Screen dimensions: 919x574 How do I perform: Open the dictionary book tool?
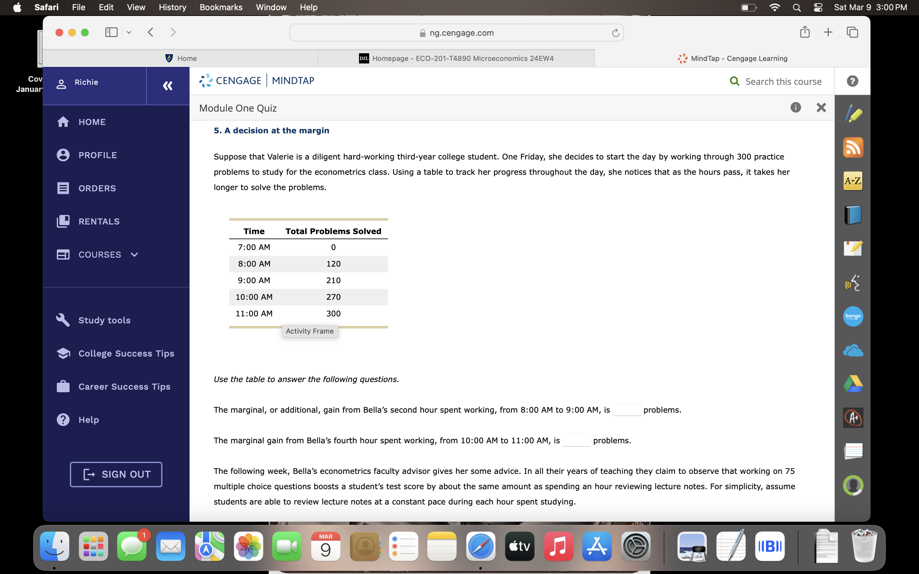(x=853, y=215)
